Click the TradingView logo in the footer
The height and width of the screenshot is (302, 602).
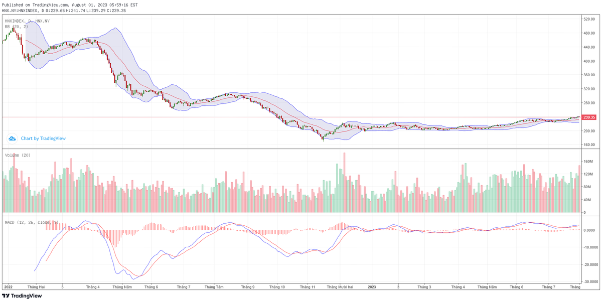[x=22, y=296]
